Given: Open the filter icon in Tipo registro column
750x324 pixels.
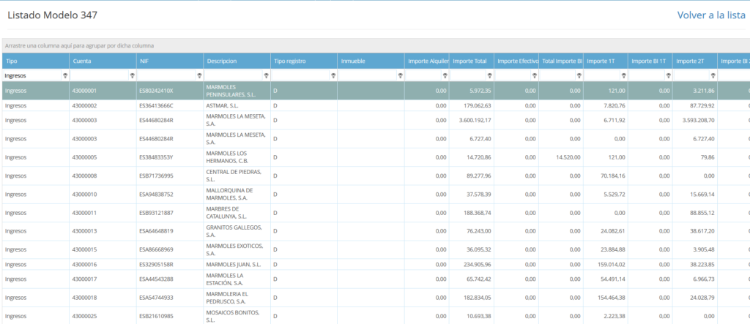Looking at the screenshot, I should tap(333, 75).
